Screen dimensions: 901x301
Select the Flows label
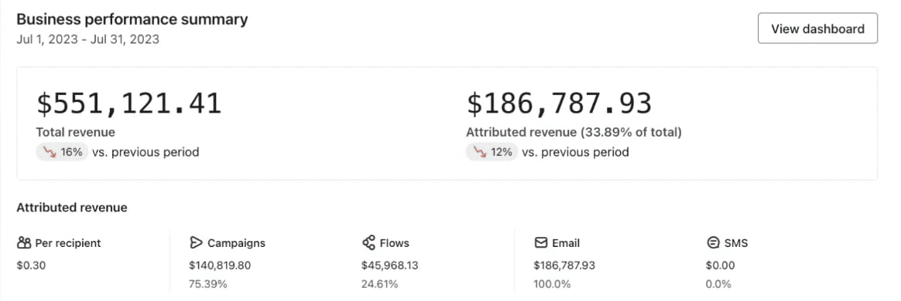pos(394,243)
